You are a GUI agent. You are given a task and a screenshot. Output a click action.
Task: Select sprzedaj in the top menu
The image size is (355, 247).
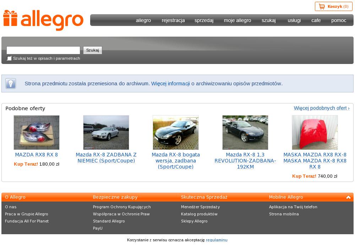(x=204, y=20)
